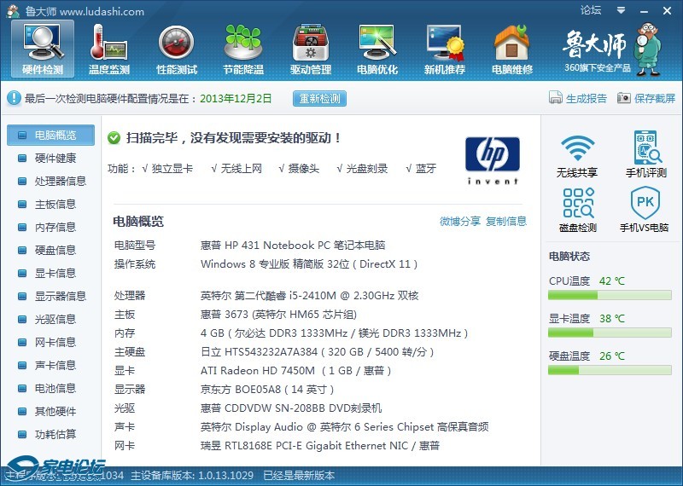Click the 4 GB DDR3 memory text
Viewport: 683px width, 486px height.
click(x=334, y=333)
